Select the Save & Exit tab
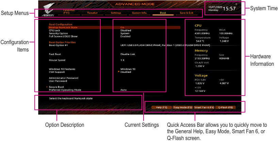The width and height of the screenshot is (278, 141). click(186, 13)
